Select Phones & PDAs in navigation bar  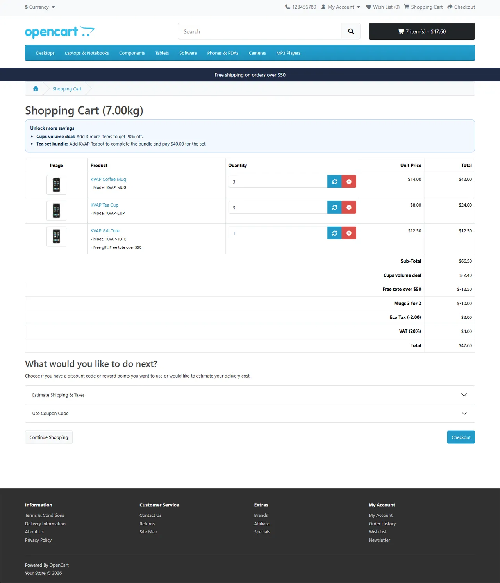pyautogui.click(x=223, y=53)
